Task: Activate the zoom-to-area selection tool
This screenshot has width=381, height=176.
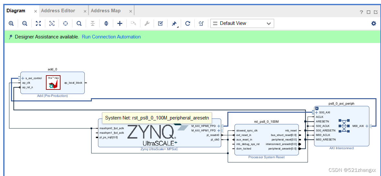Action: tap(52, 24)
